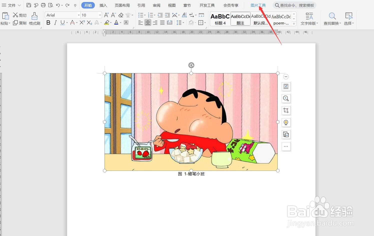
Task: Open the numbered list dropdown
Action: tap(155, 15)
